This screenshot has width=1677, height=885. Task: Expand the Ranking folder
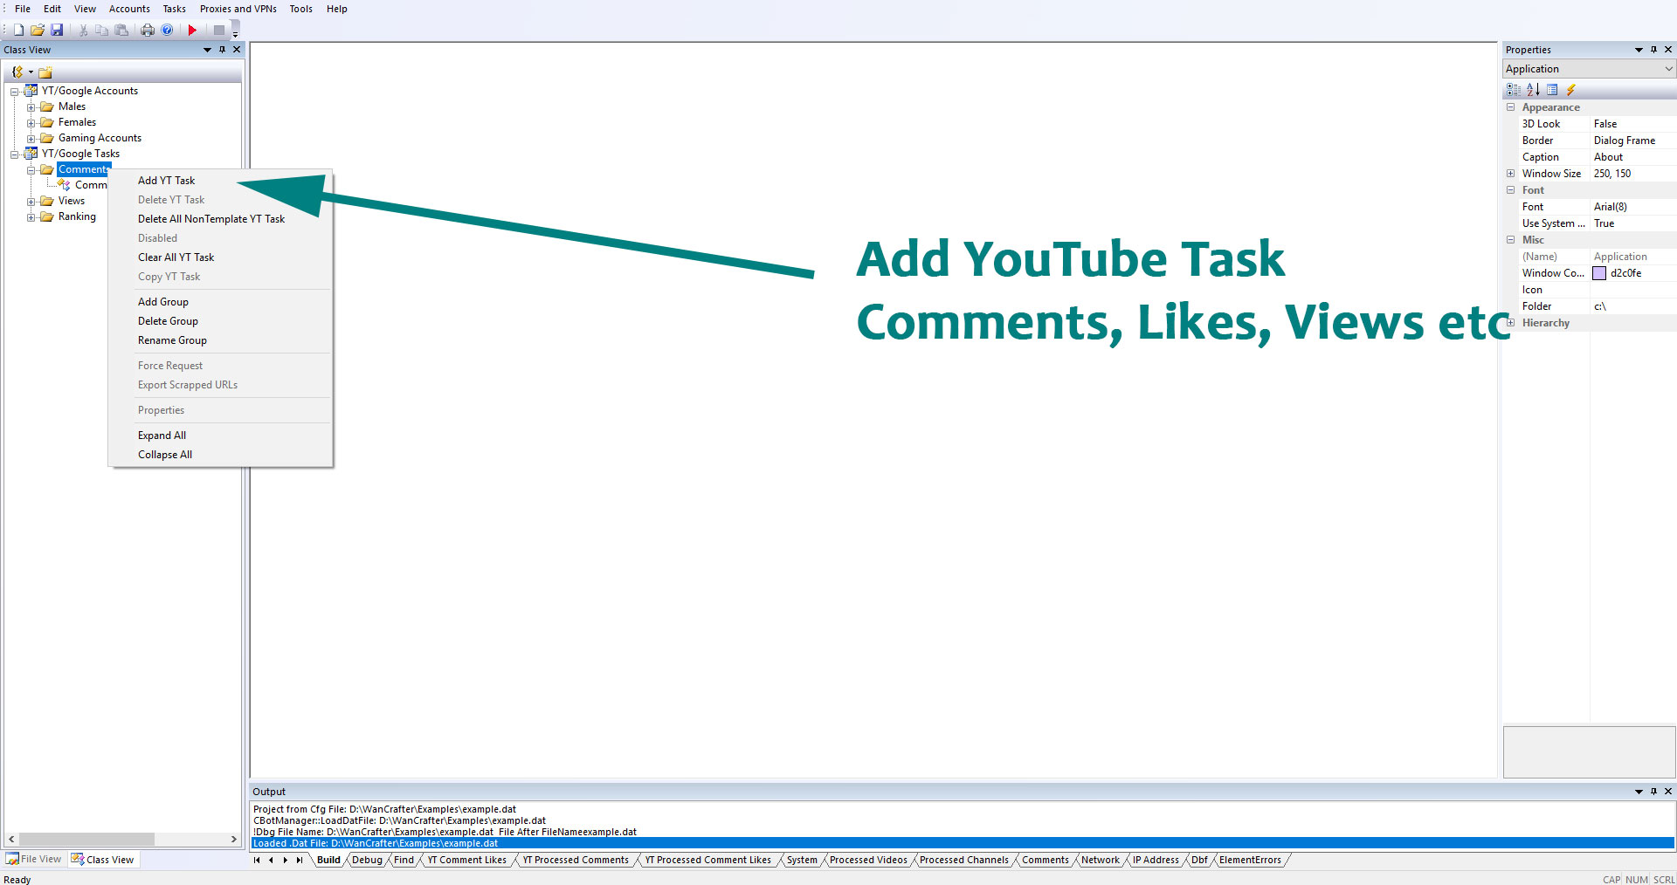(x=31, y=217)
